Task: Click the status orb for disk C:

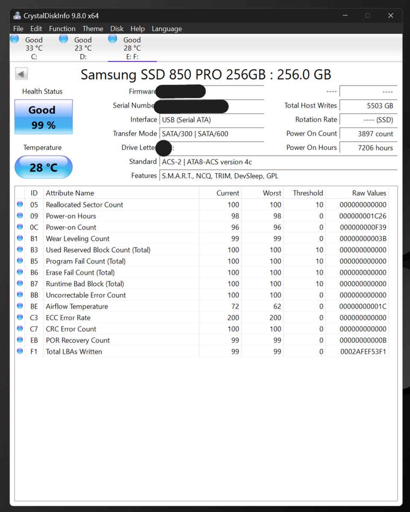Action: click(x=15, y=39)
